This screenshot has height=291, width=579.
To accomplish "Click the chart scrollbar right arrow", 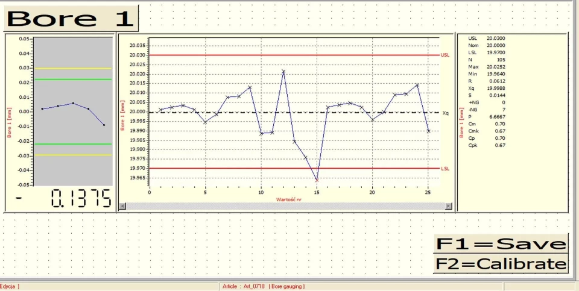I will pyautogui.click(x=448, y=206).
